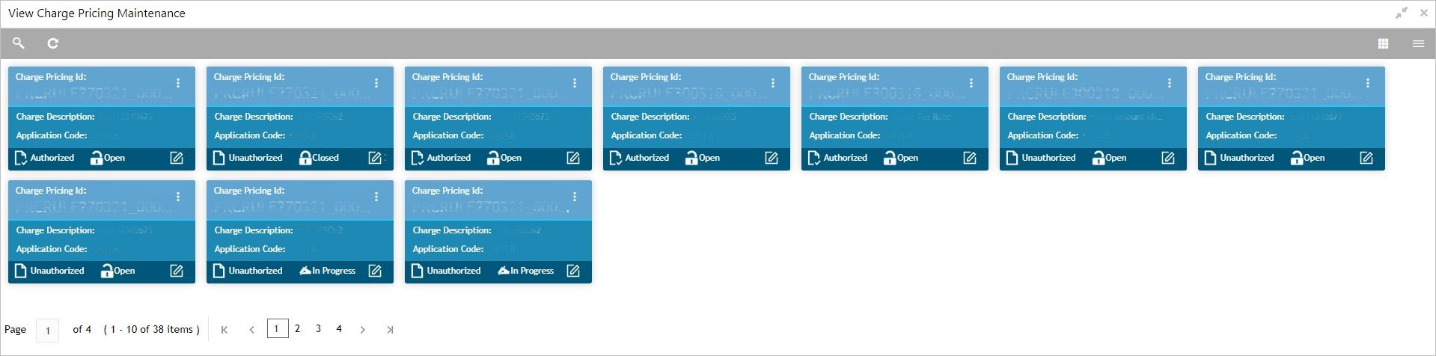The height and width of the screenshot is (356, 1436).
Task: Open kebab menu of first card
Action: (178, 83)
